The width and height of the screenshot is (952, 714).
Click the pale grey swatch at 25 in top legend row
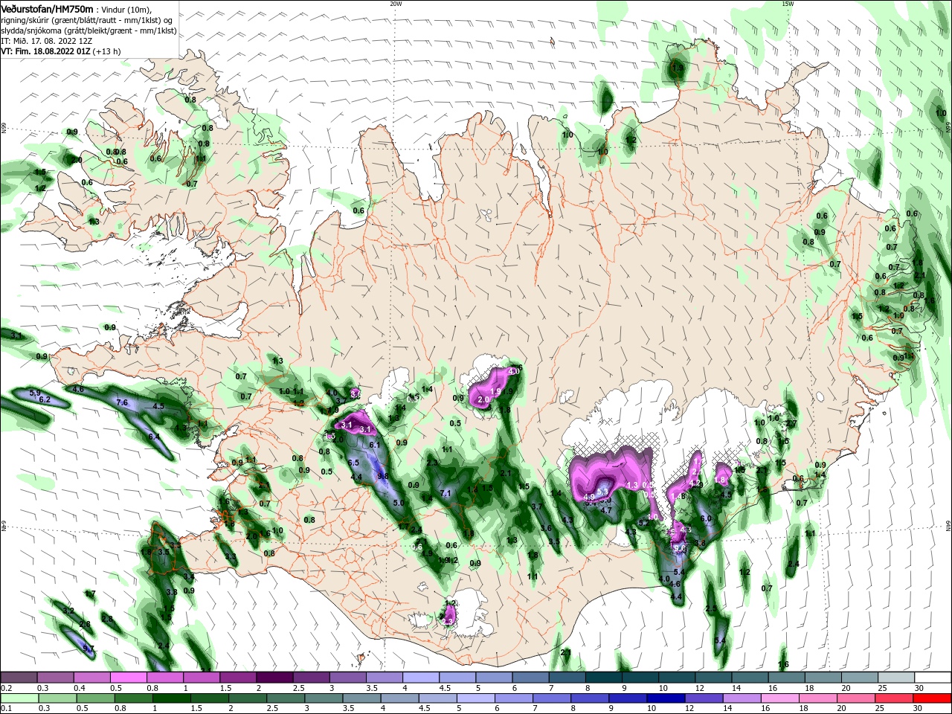896,678
